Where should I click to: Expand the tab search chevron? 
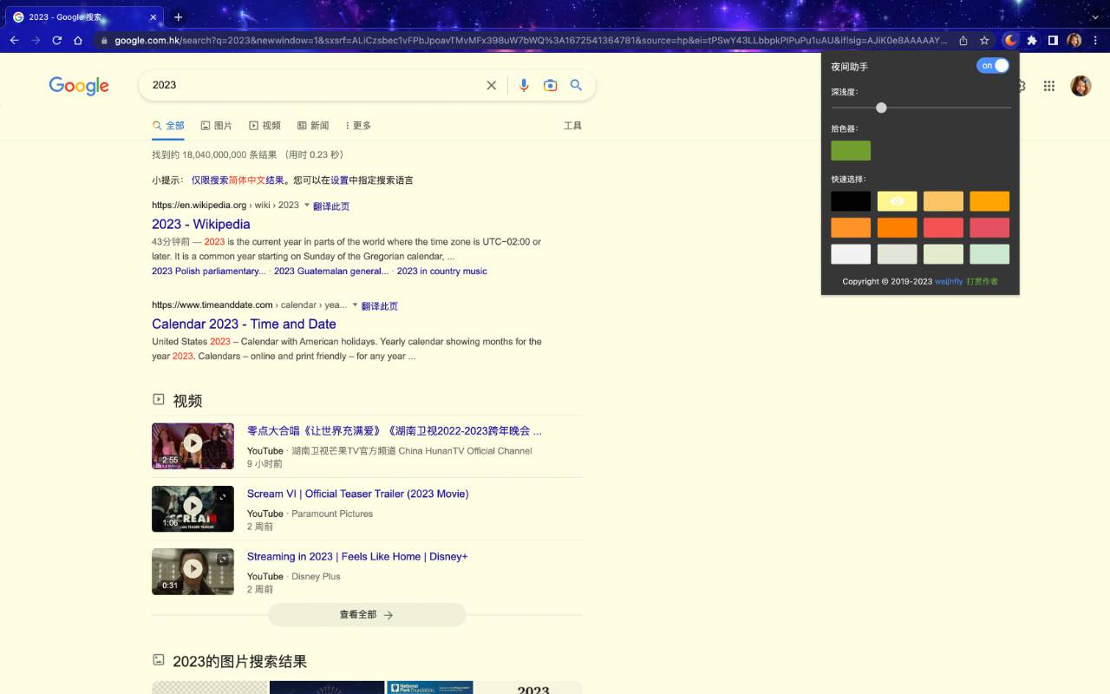(1095, 16)
